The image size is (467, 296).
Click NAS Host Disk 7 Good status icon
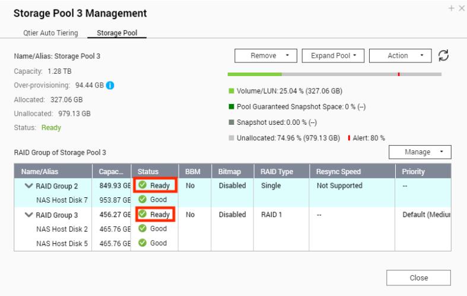[x=142, y=200]
